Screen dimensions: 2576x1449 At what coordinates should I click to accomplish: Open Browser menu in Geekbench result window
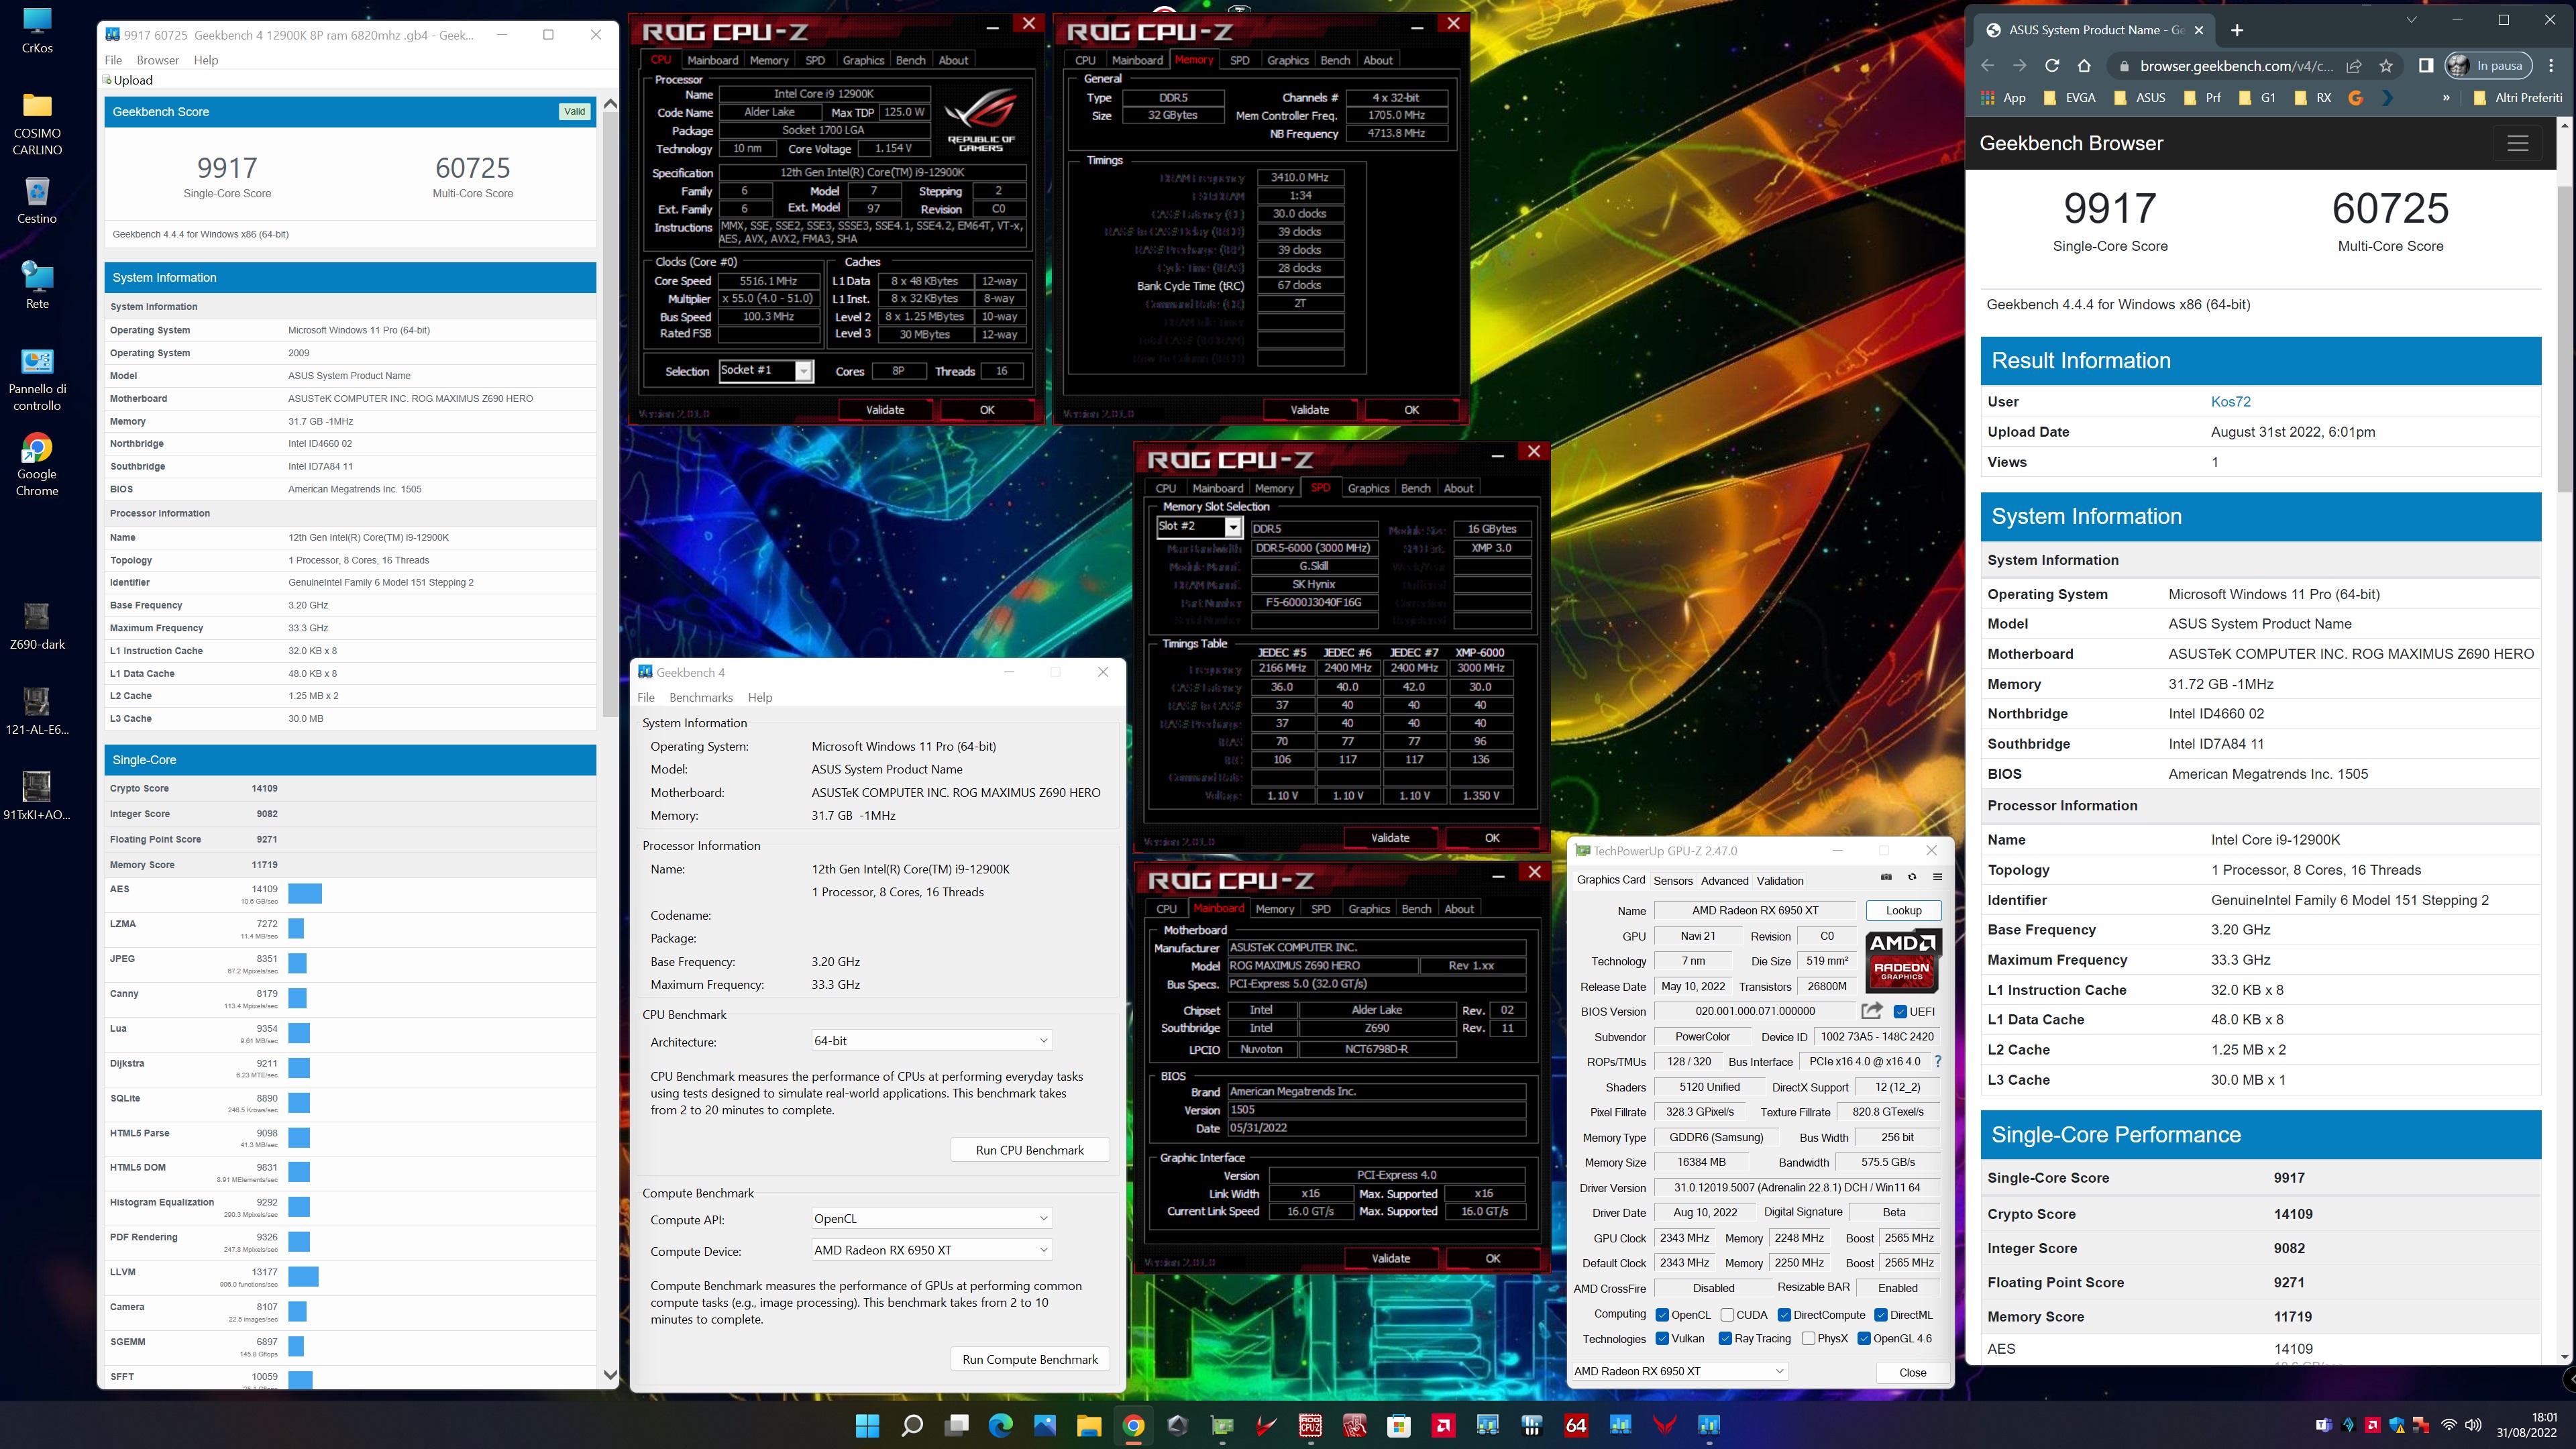(157, 60)
